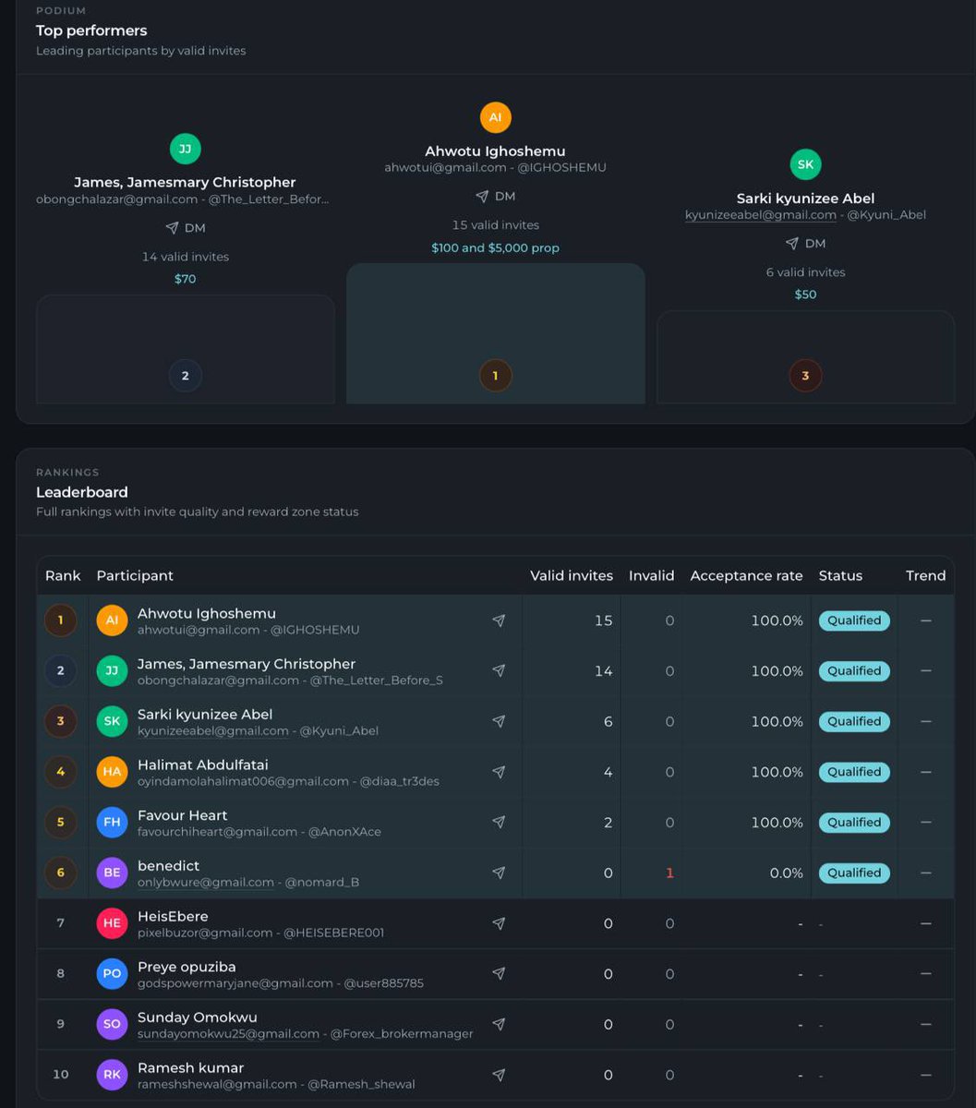
Task: Click the purple BE avatar in the leaderboard
Action: [112, 873]
